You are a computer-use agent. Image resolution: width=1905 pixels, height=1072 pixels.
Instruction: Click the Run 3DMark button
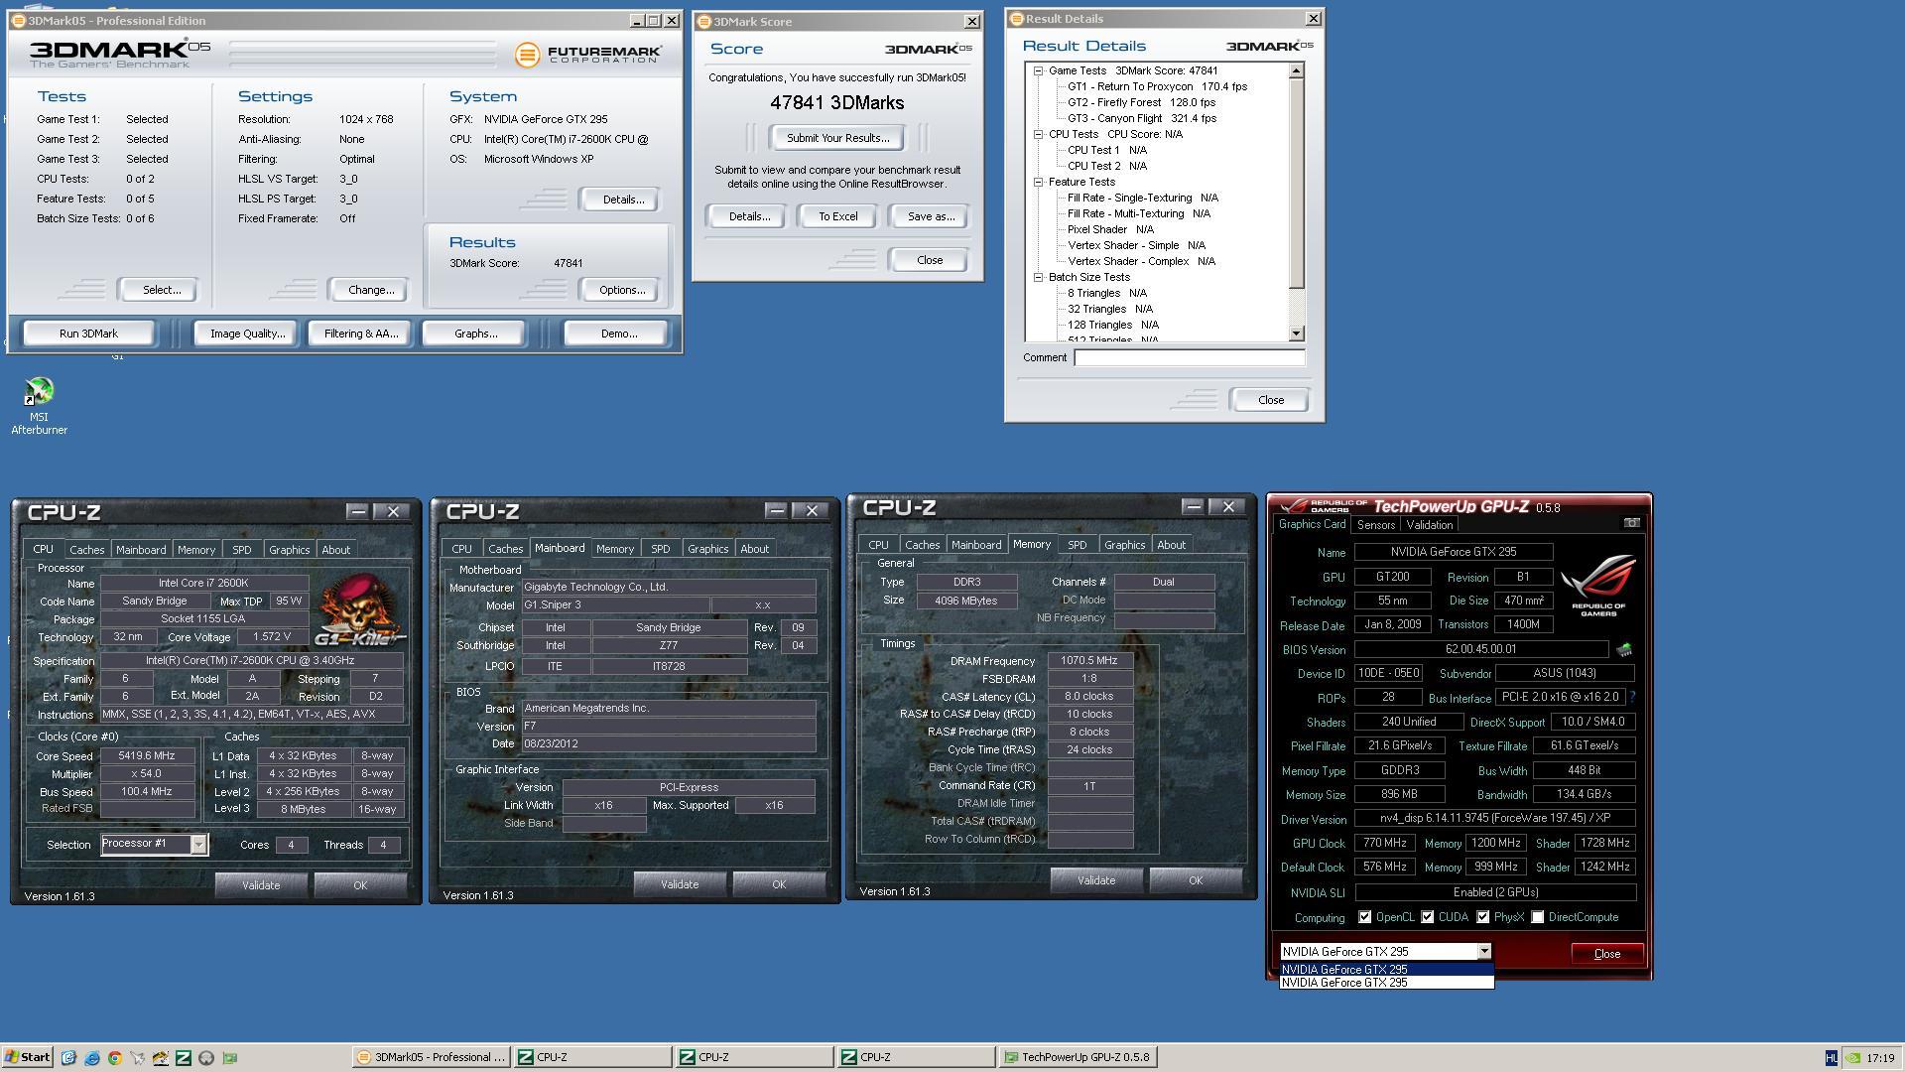click(88, 334)
